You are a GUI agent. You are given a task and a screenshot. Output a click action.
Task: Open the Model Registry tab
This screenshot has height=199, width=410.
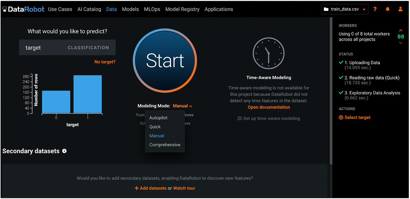tap(182, 9)
